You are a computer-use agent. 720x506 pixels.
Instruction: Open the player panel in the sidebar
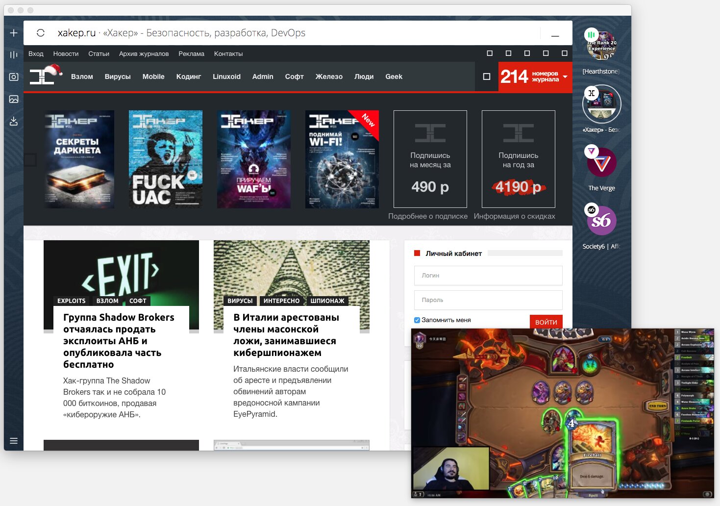click(x=14, y=54)
